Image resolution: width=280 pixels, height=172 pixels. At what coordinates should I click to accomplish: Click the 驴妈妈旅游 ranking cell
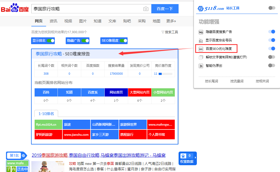click(x=48, y=134)
